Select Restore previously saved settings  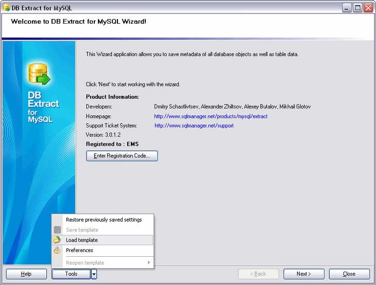102,220
